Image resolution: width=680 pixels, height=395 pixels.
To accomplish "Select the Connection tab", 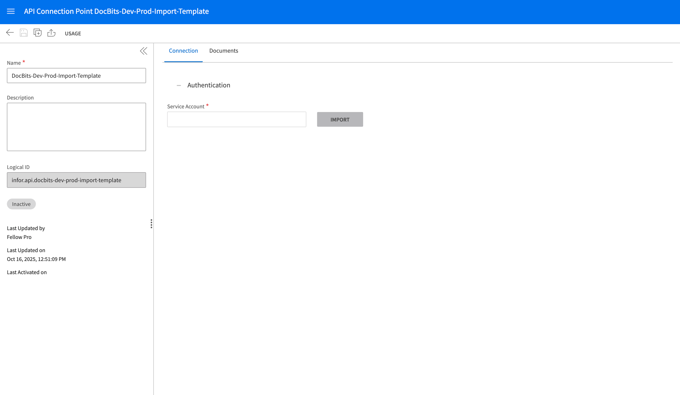I will coord(183,51).
